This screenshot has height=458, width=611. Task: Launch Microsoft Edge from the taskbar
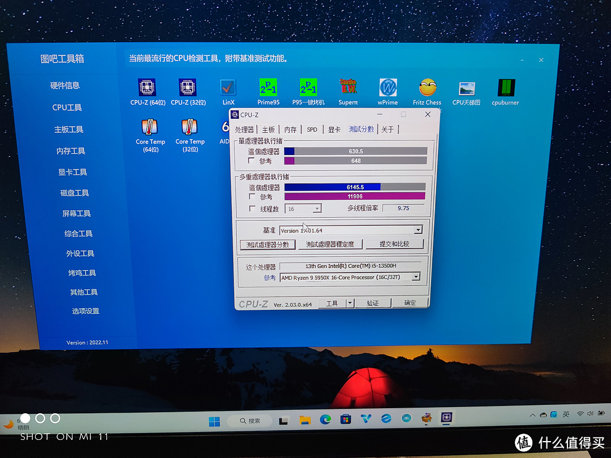coord(325,420)
